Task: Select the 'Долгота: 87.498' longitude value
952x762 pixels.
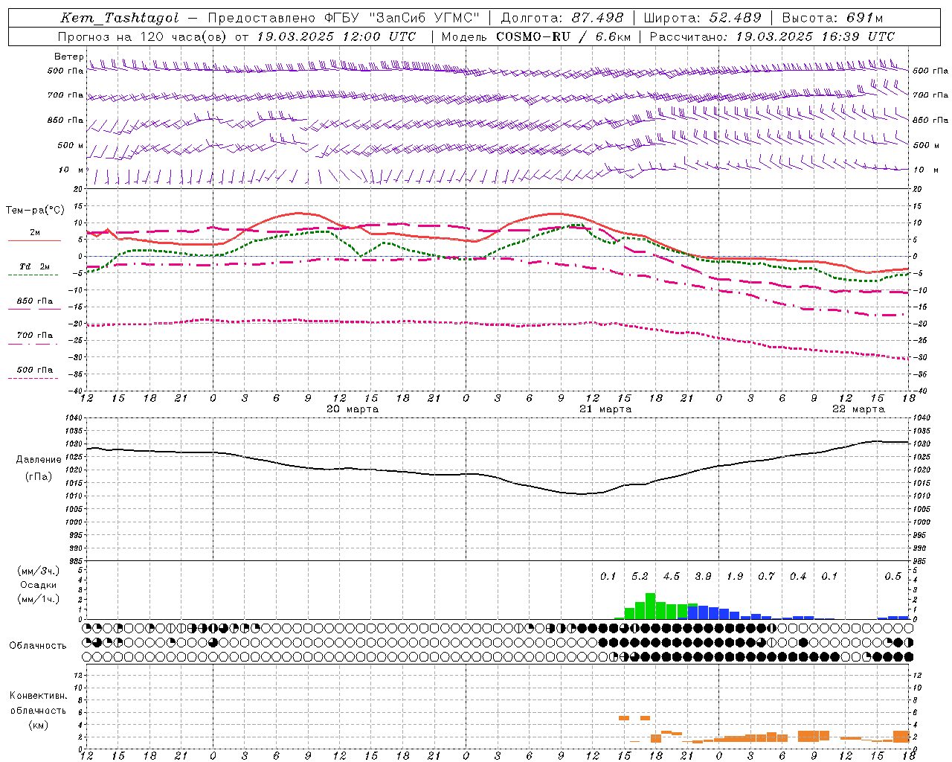Action: coord(562,18)
